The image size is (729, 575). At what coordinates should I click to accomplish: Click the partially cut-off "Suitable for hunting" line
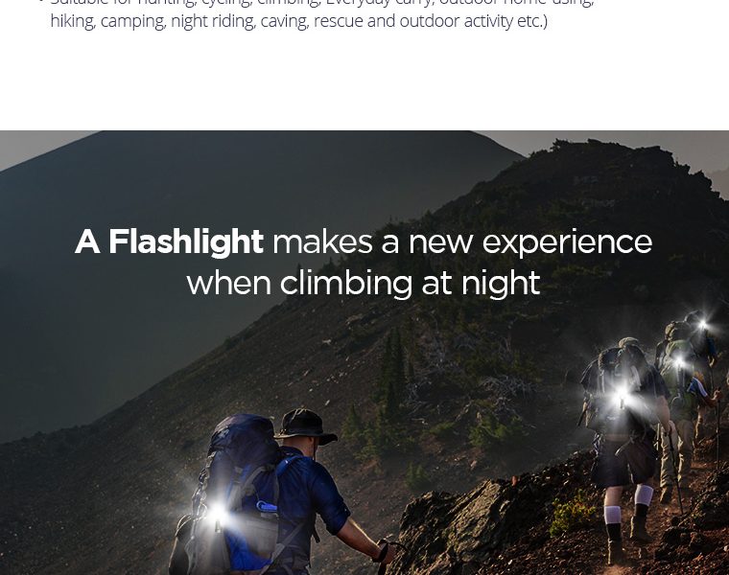pos(321,3)
